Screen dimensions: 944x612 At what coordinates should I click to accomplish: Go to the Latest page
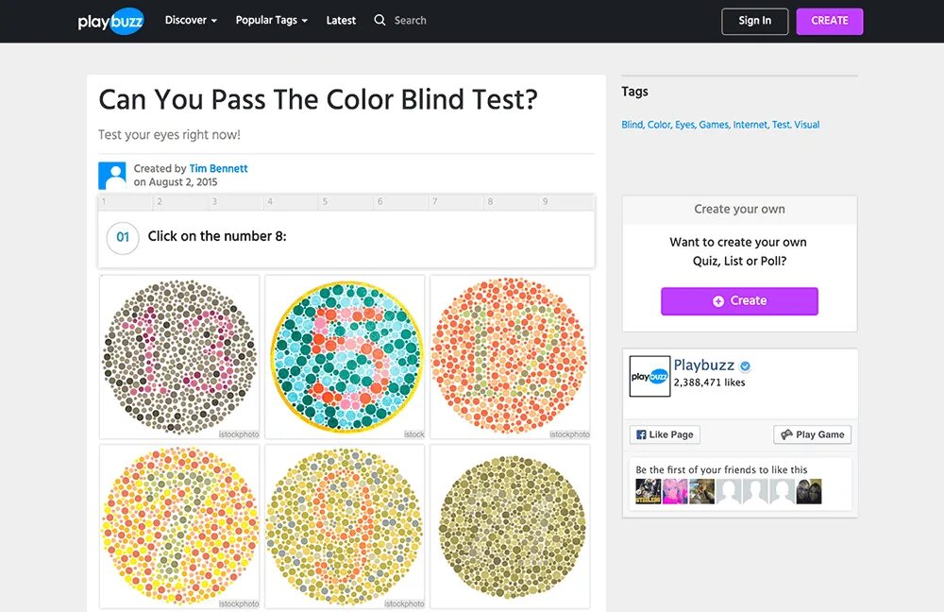click(341, 20)
